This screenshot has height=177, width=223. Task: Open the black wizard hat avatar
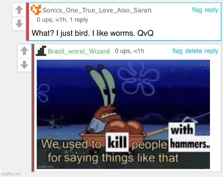tap(41, 51)
